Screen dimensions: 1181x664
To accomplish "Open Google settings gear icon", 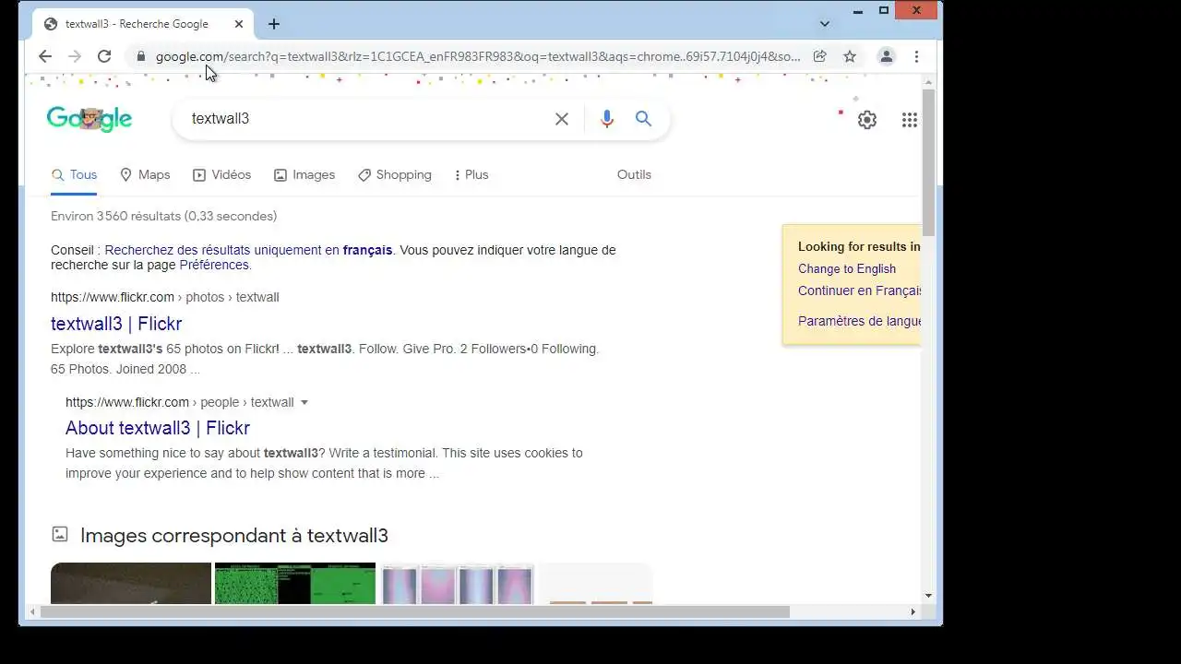I will [867, 120].
